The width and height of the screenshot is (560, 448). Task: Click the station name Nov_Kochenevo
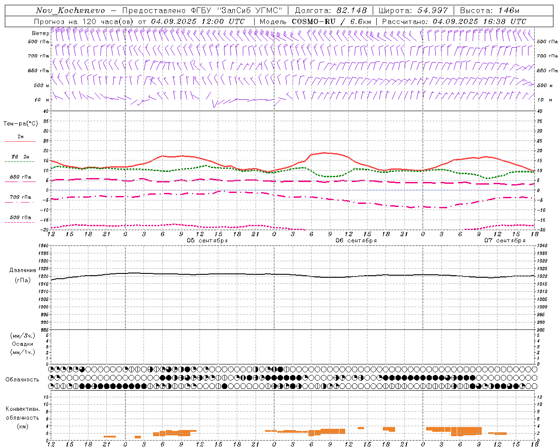(70, 10)
